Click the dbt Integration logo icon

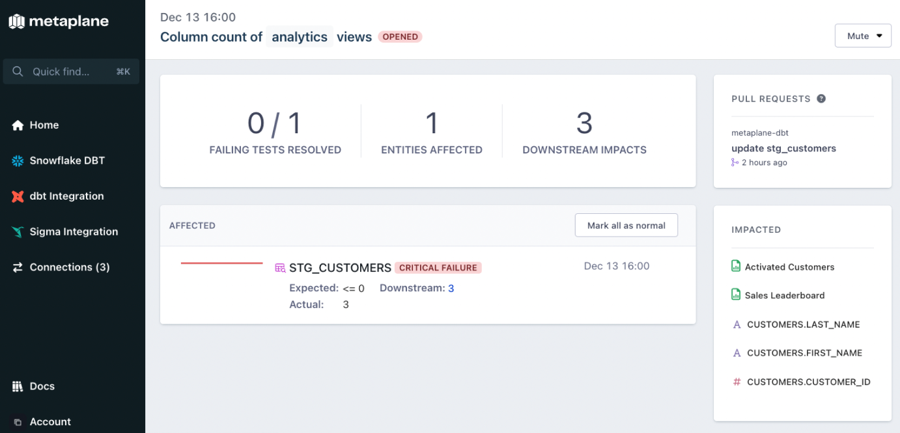(18, 196)
